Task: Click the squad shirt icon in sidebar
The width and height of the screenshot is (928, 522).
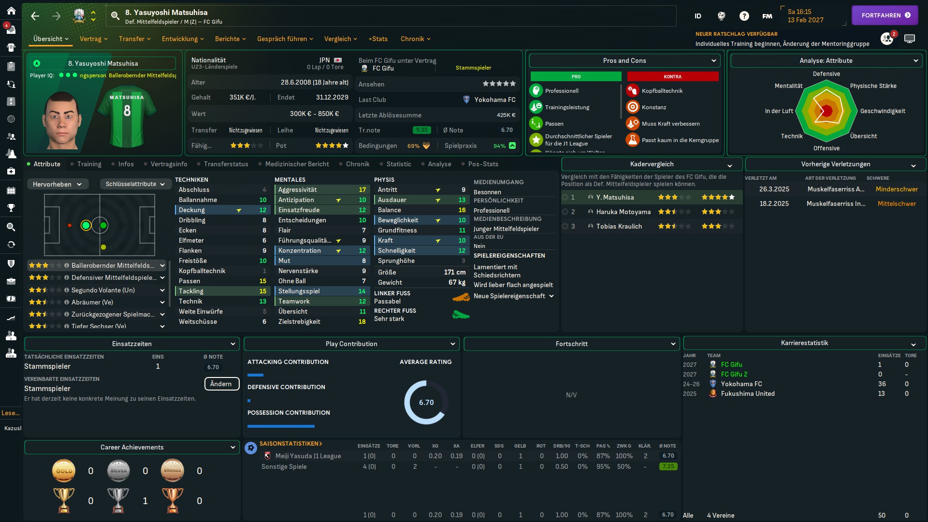Action: [x=11, y=47]
